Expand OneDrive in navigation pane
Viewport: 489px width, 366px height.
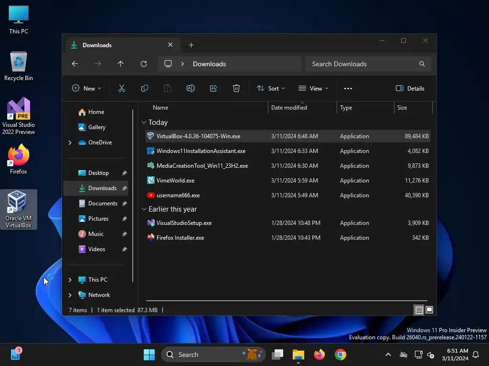coord(70,142)
